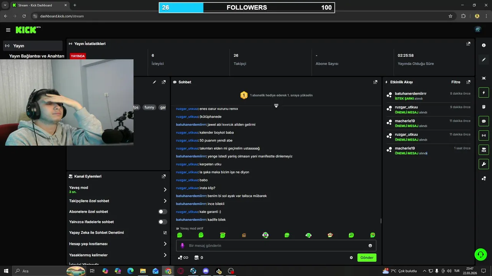Open the profile avatar in Kick header
The width and height of the screenshot is (492, 276).
pyautogui.click(x=478, y=29)
